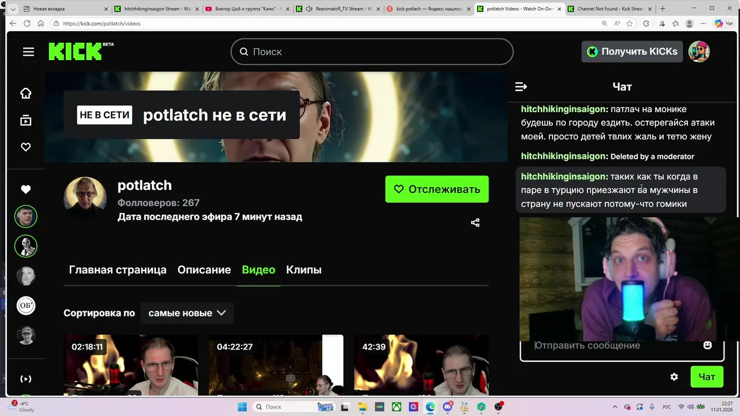
Task: Select the Видео tab
Action: 258,270
